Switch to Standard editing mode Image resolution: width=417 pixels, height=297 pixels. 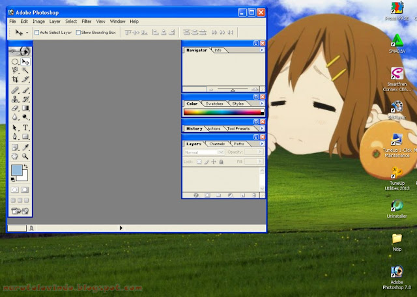click(15, 190)
